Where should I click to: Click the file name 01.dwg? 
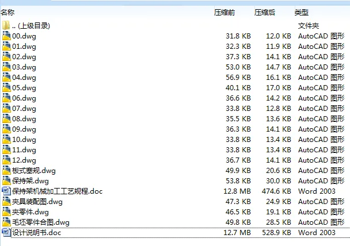point(24,47)
